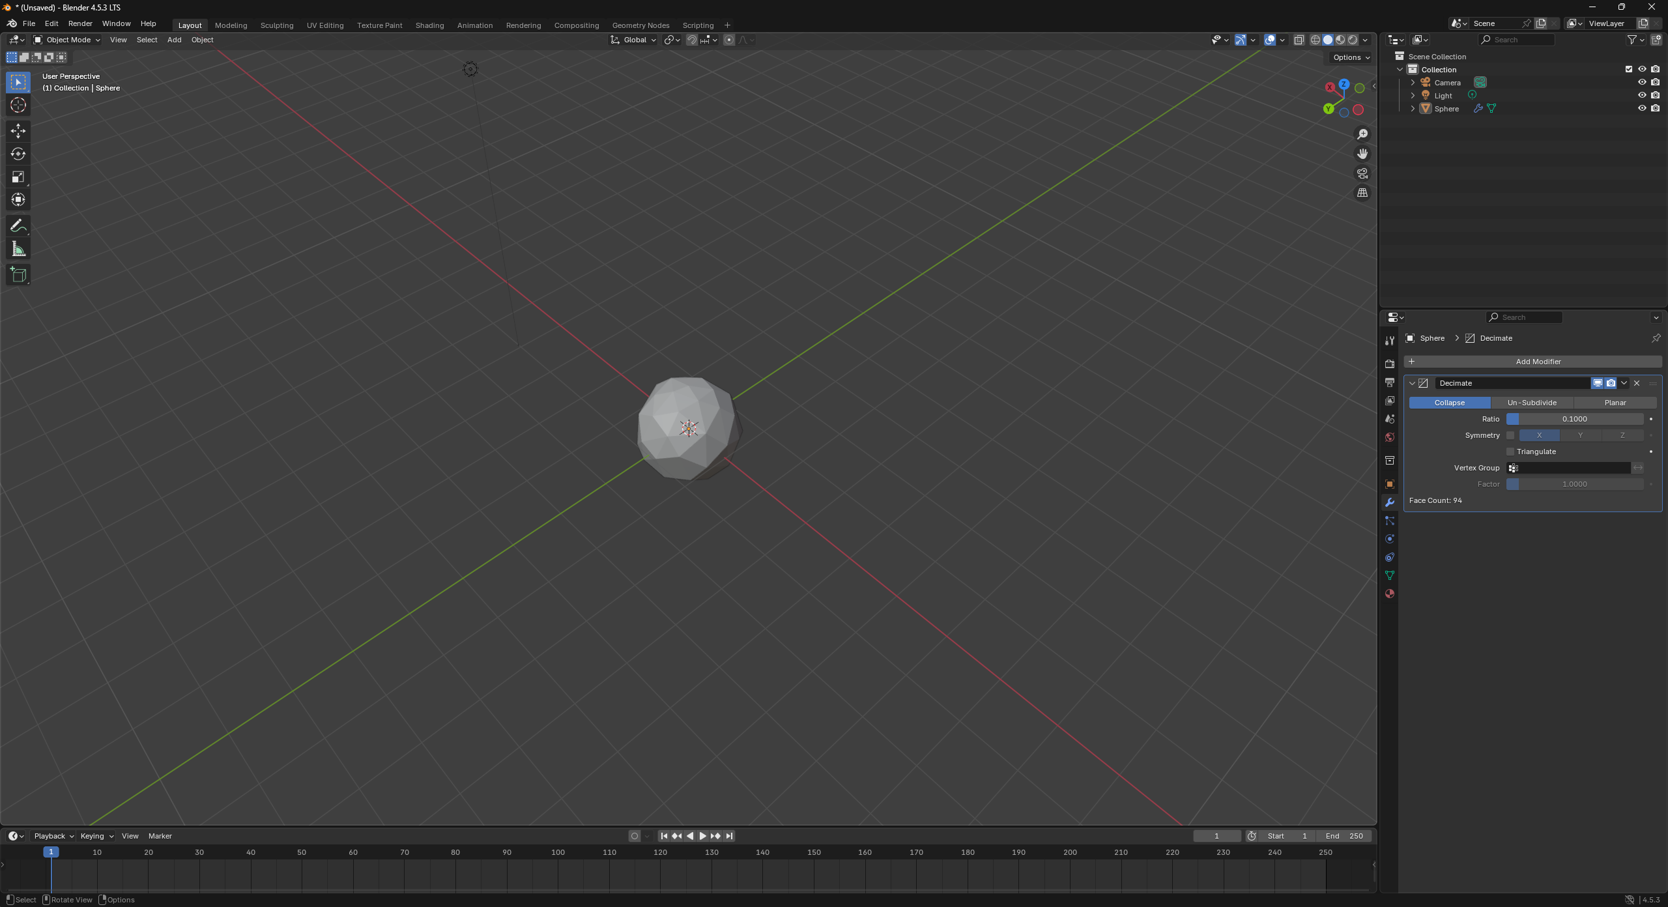Open the Output properties tab

1390,382
